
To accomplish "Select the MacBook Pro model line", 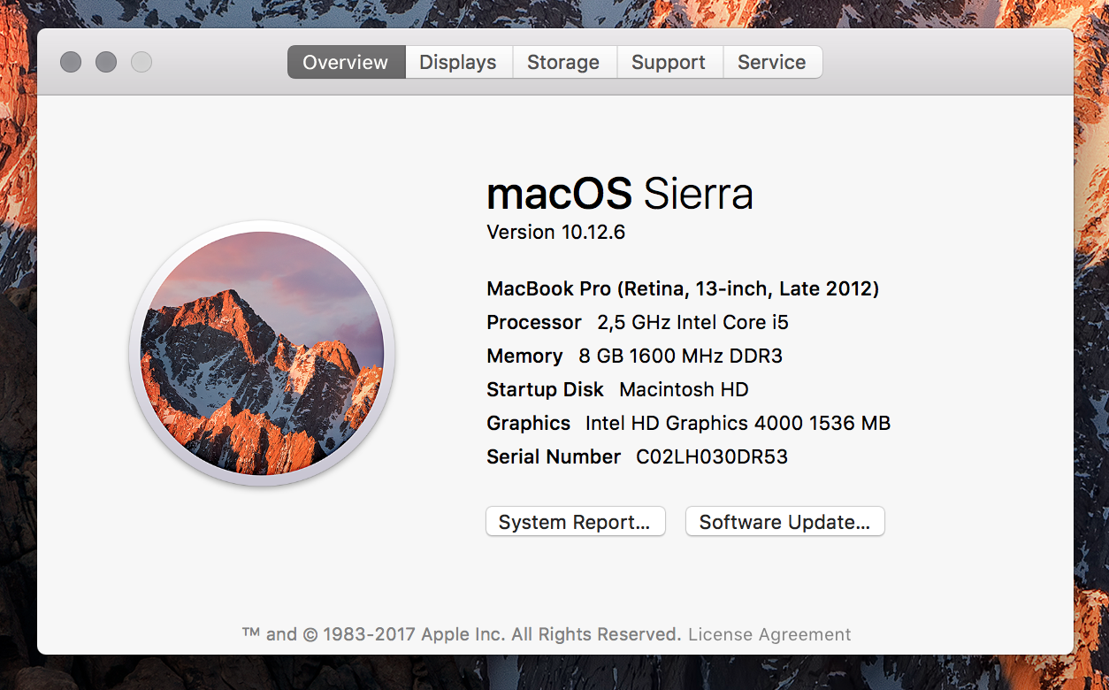I will [683, 288].
